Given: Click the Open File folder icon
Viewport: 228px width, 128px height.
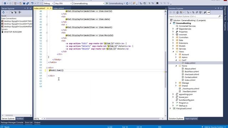Looking at the screenshot, I should point(21,3).
